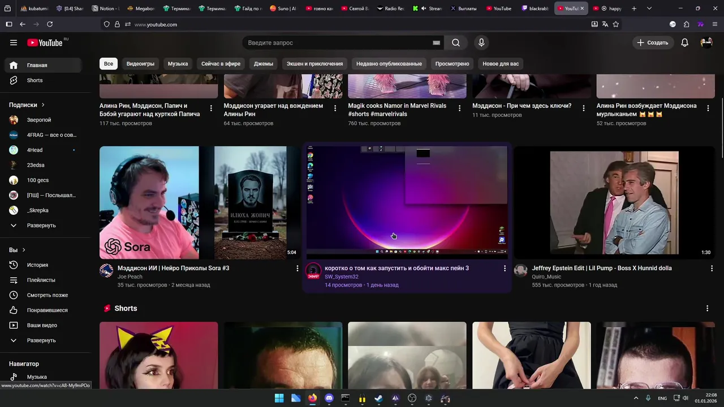The image size is (724, 407).
Task: Open a new browser tab
Action: [x=633, y=8]
